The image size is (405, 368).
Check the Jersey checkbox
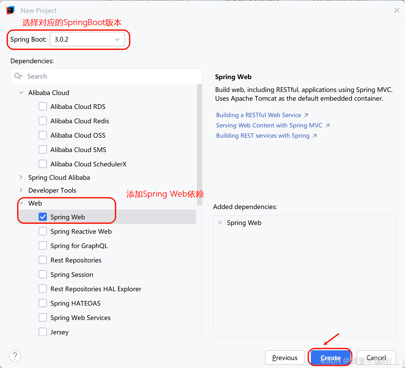point(43,332)
